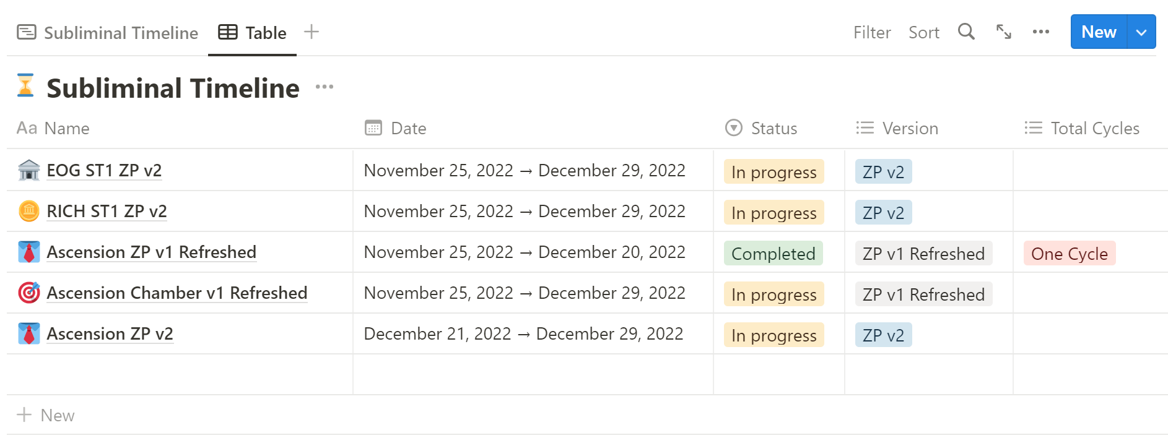Open the Status column header menu
This screenshot has height=438, width=1168.
(x=761, y=128)
